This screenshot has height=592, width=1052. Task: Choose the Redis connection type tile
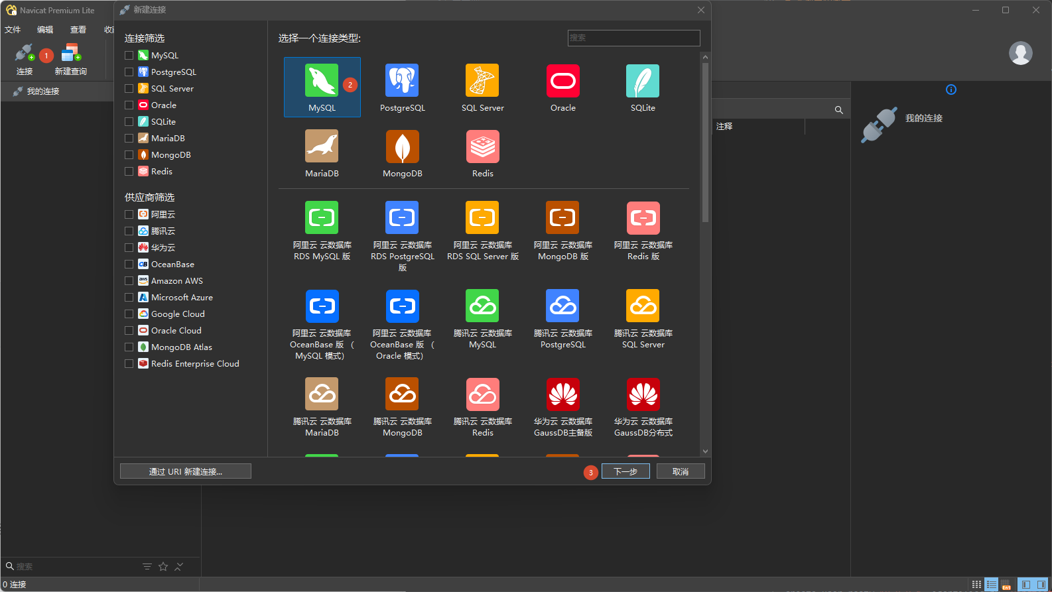pyautogui.click(x=483, y=153)
